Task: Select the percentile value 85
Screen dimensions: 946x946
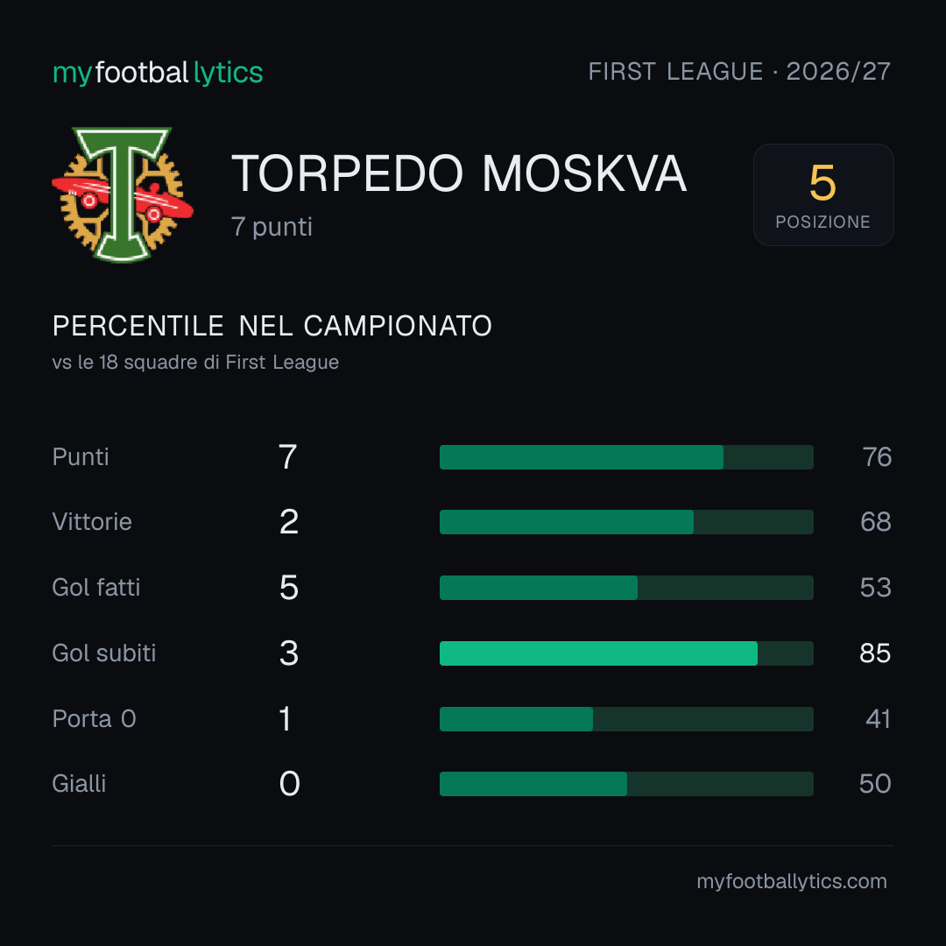Action: click(x=875, y=653)
